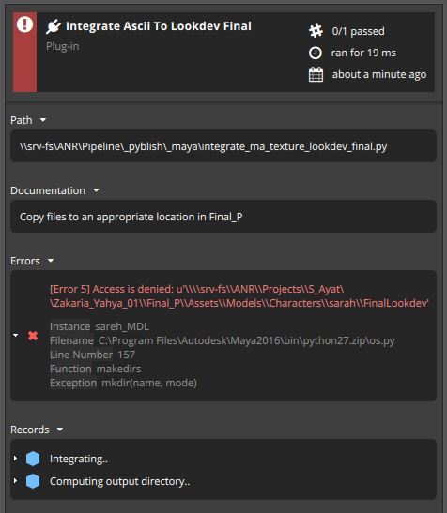The image size is (447, 513).
Task: Collapse the sareh_MDL error details arrow
Action: [15, 336]
